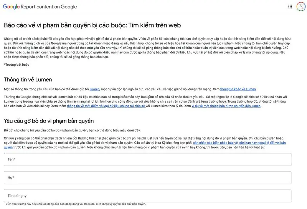The image size is (307, 209).
Task: Click the '*Trường bắt buộc' note
Action: (x=17, y=65)
